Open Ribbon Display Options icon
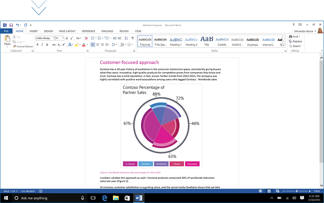This screenshot has height=203, width=324. click(300, 25)
